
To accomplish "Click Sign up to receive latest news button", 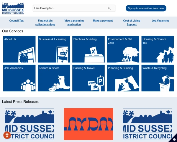I will tap(146, 8).
